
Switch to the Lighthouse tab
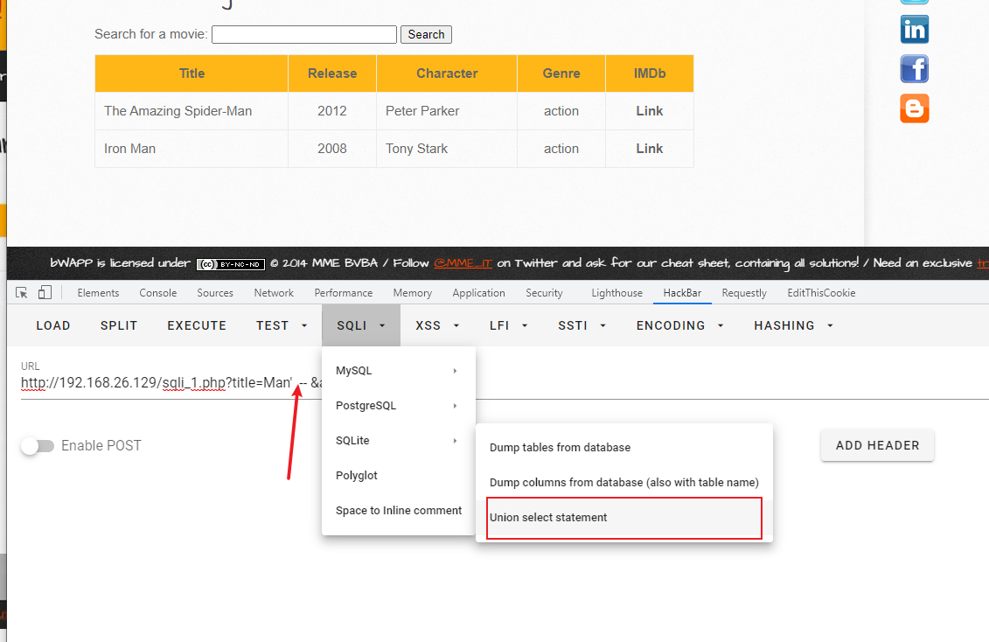(x=616, y=293)
